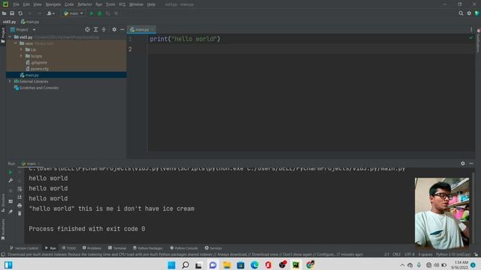
Task: Print the run output with the printer icon
Action: click(x=20, y=205)
